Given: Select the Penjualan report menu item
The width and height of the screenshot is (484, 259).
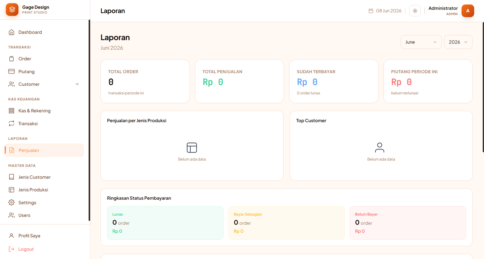Looking at the screenshot, I should pyautogui.click(x=44, y=150).
